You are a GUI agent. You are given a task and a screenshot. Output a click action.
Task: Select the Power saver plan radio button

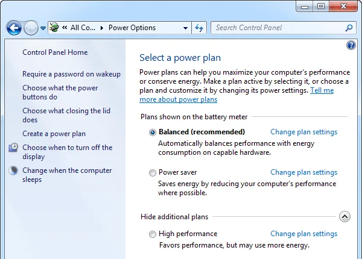pos(153,173)
